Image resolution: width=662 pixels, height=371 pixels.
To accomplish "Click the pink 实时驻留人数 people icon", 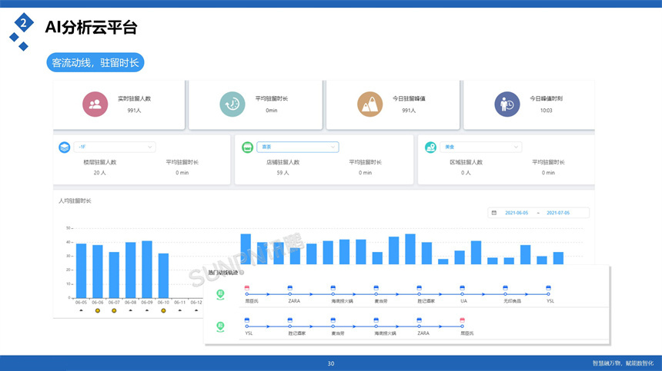I will coord(95,104).
